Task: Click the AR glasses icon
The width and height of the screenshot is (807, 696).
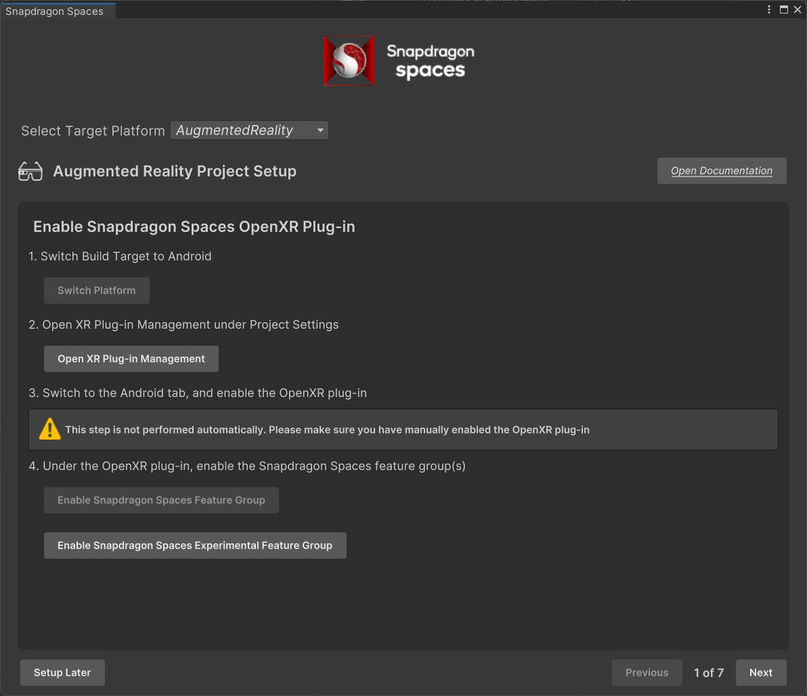Action: click(30, 171)
